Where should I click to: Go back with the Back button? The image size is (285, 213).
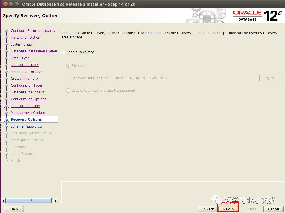(208, 209)
